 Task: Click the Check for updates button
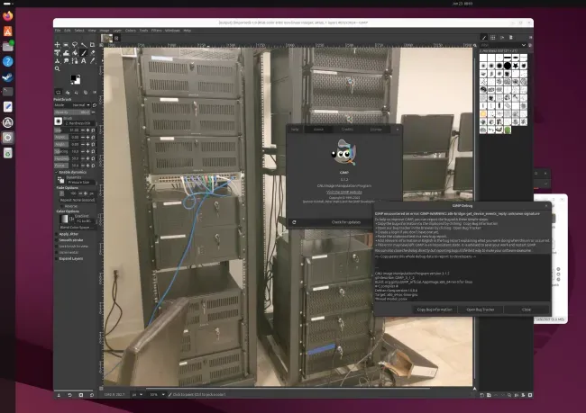(x=346, y=222)
